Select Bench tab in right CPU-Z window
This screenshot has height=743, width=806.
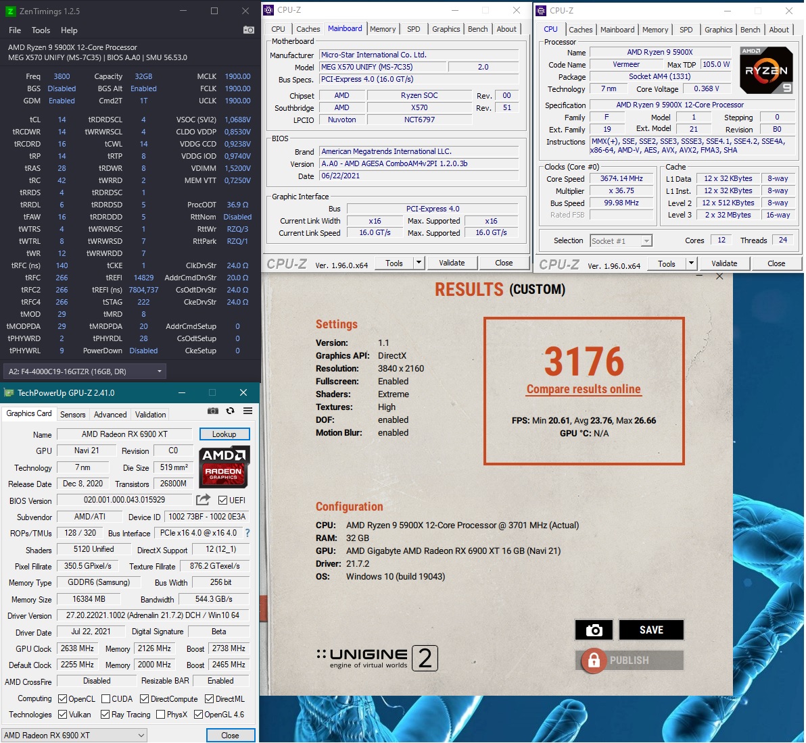point(750,30)
